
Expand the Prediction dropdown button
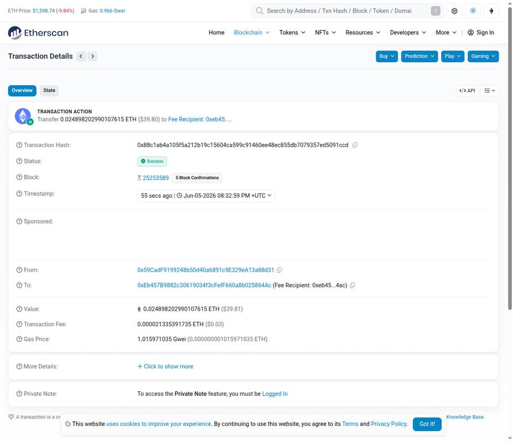click(x=419, y=56)
